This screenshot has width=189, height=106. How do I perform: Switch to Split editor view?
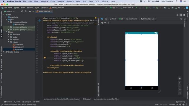(x=181, y=15)
